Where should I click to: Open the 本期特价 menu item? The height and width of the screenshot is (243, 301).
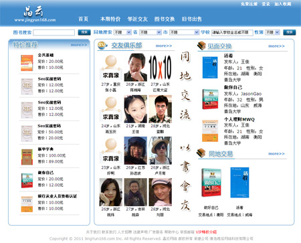coord(110,19)
